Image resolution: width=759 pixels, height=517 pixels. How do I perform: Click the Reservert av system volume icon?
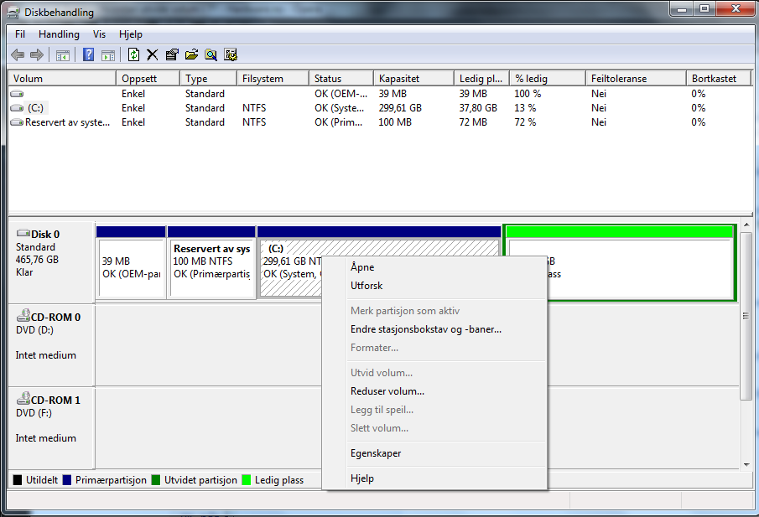[17, 122]
